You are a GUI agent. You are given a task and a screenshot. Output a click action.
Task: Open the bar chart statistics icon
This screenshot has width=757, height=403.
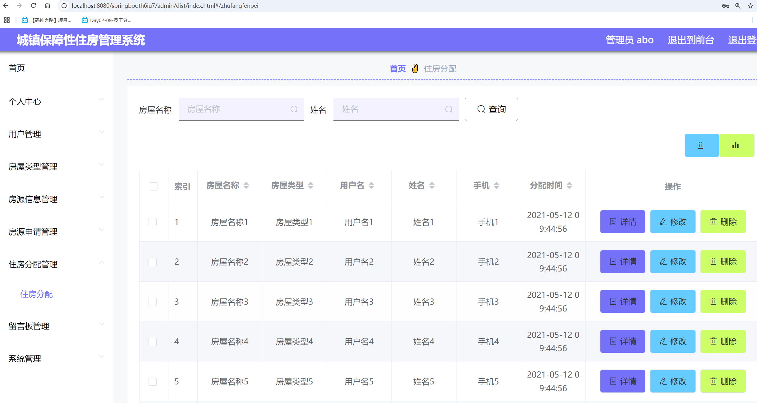click(736, 145)
